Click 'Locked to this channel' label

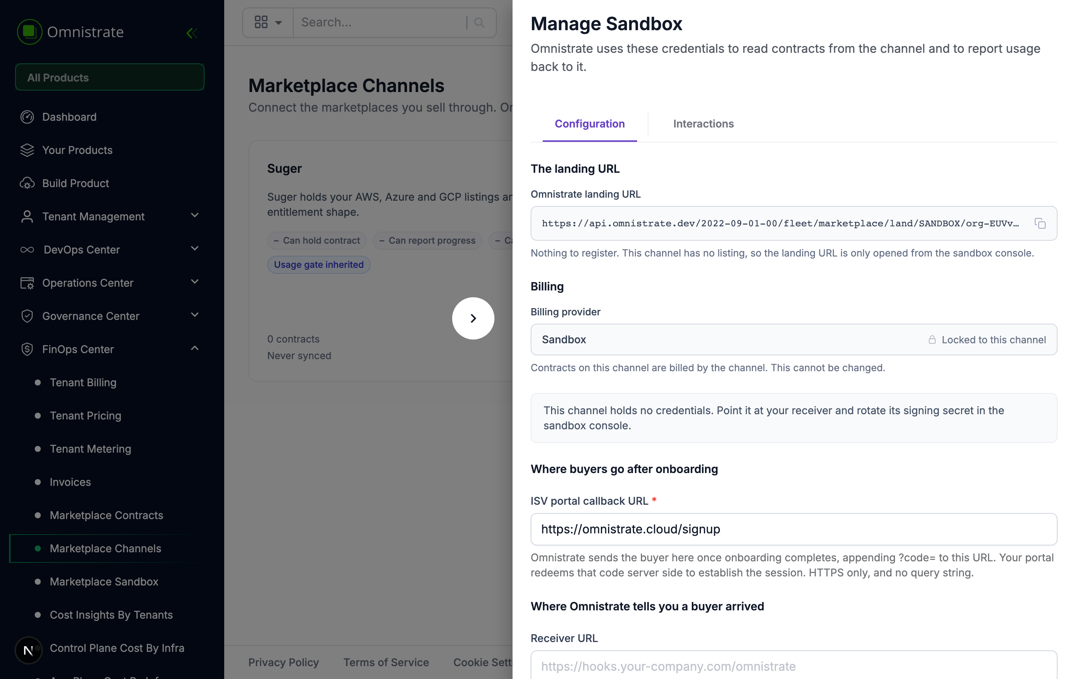[993, 340]
